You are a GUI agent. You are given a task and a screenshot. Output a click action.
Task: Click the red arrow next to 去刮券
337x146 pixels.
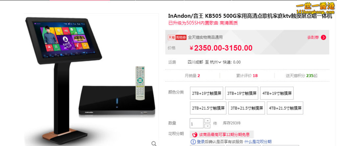click(324, 38)
